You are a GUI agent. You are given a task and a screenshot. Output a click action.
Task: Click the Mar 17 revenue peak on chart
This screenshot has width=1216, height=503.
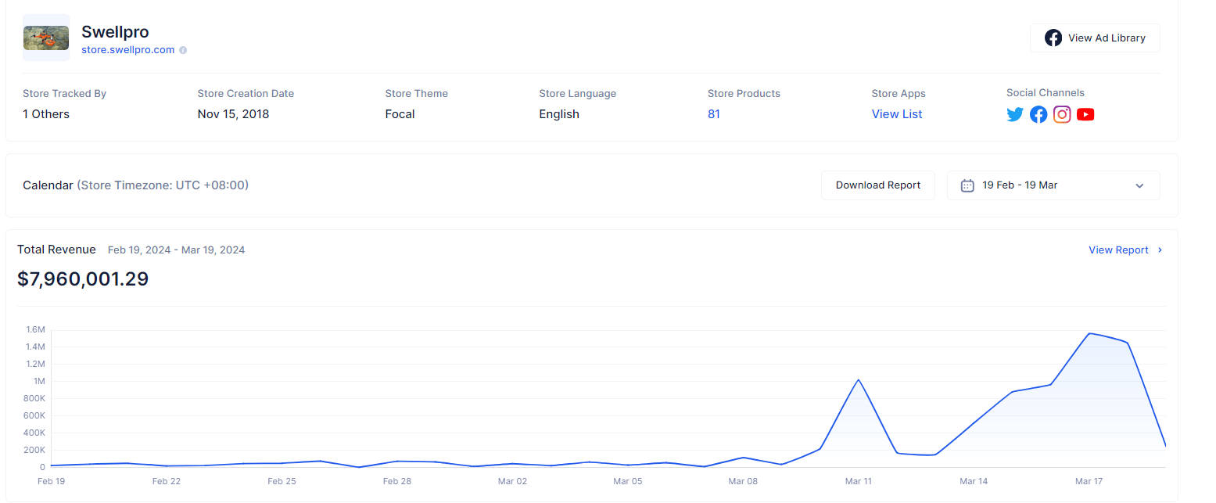(x=1089, y=334)
